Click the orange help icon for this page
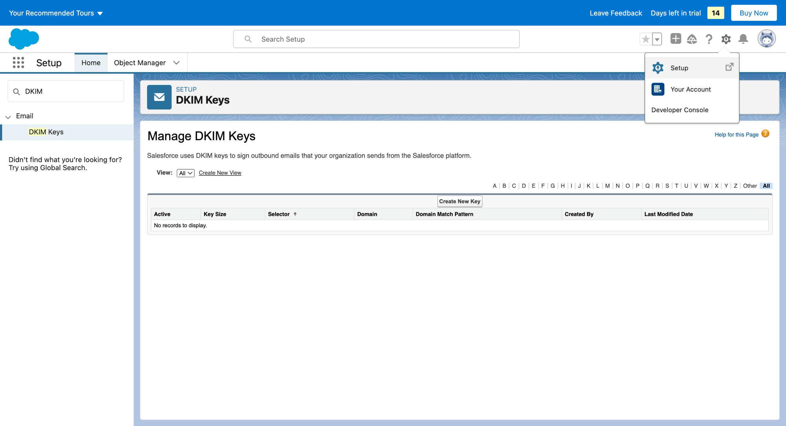Screen dimensions: 786x426 tap(765, 134)
